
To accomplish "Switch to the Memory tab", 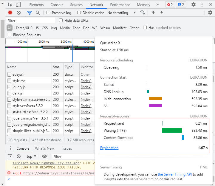I will coord(143,5).
